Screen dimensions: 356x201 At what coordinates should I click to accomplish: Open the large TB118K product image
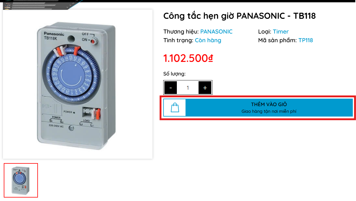pos(78,84)
